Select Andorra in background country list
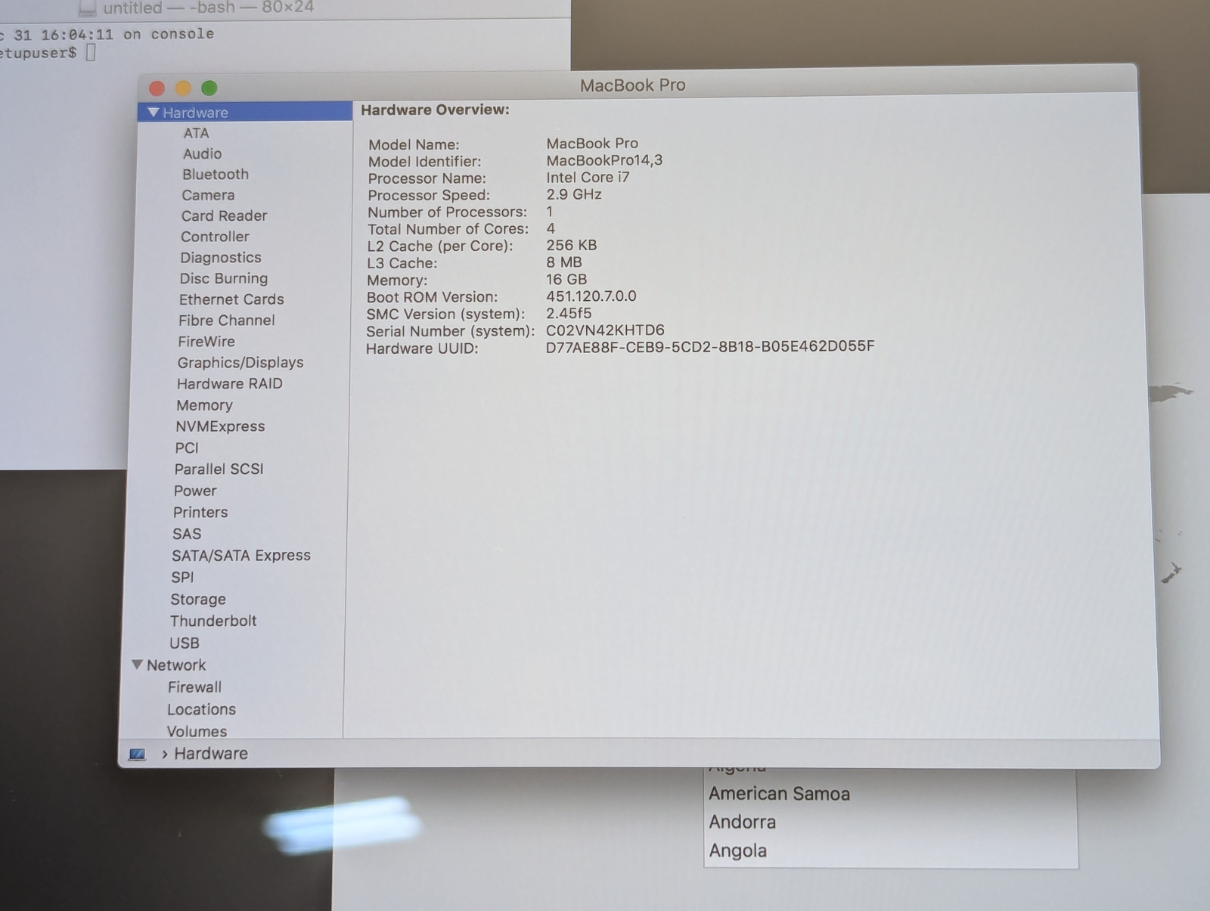This screenshot has height=911, width=1210. (x=743, y=822)
